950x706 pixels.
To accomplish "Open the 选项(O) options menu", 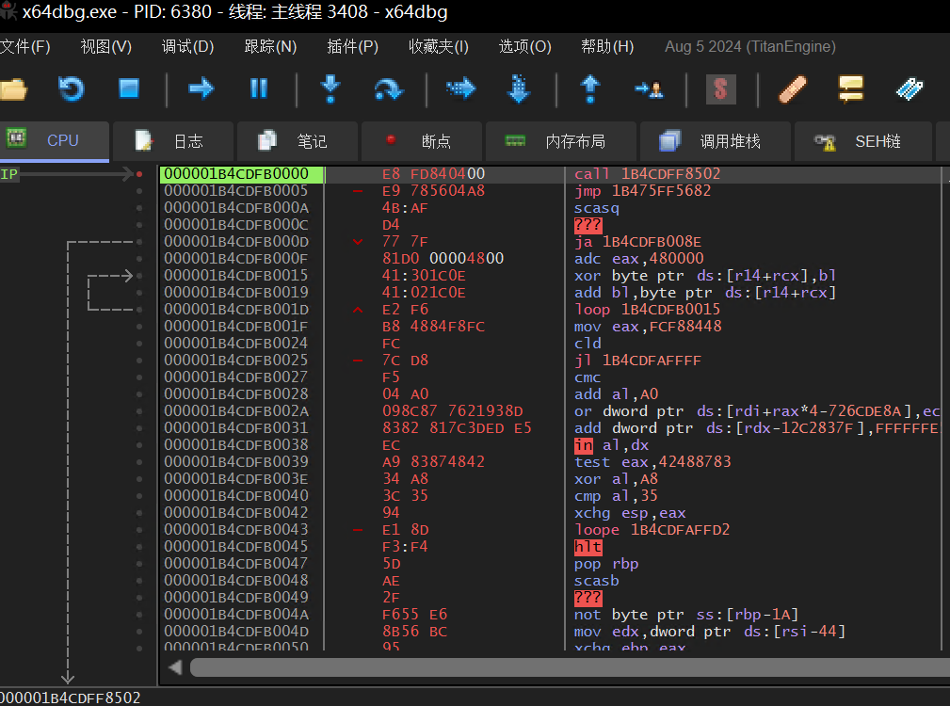I will (x=524, y=46).
